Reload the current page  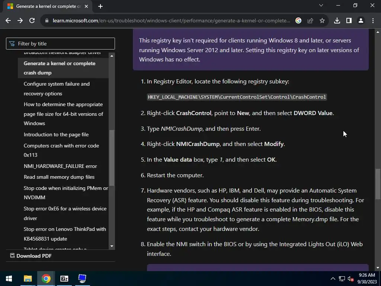pos(32,21)
